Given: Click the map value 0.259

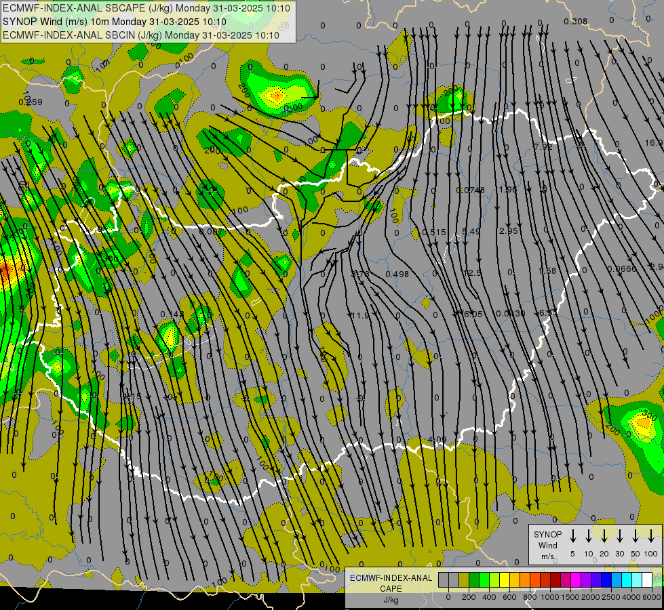Looking at the screenshot, I should 31,102.
